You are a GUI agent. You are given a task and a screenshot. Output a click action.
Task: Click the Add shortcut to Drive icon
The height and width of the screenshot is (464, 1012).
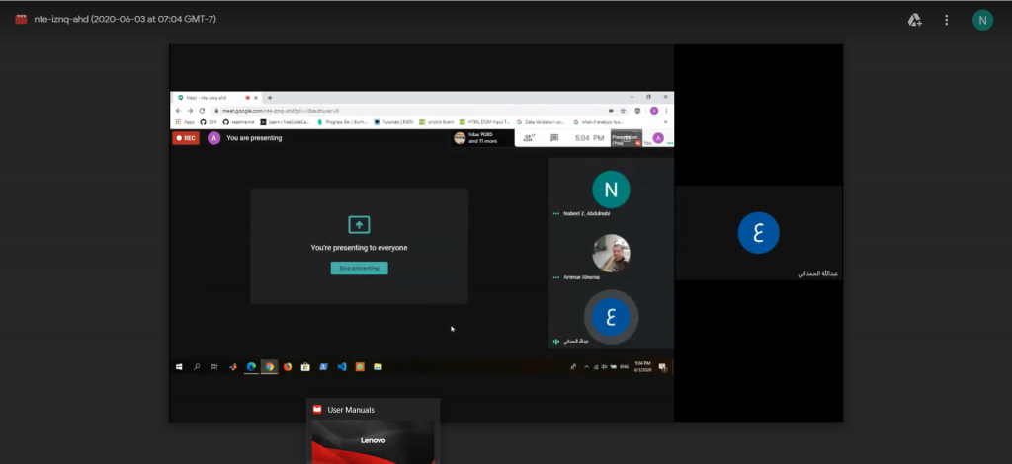click(915, 20)
